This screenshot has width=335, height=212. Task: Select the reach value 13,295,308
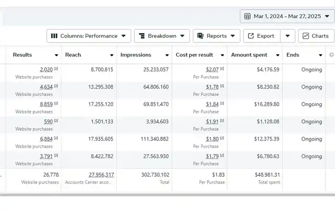100,87
